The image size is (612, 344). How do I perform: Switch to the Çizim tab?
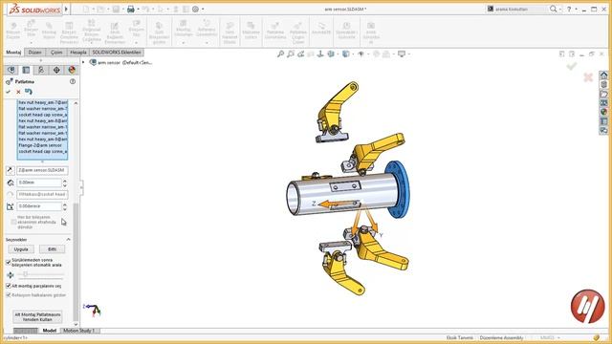coord(56,53)
